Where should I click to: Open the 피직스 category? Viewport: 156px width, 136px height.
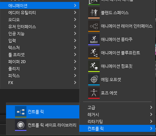click(39, 75)
